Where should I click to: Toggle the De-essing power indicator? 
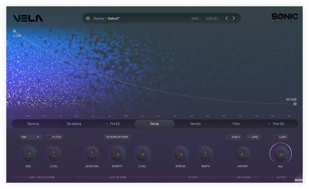tap(64, 124)
